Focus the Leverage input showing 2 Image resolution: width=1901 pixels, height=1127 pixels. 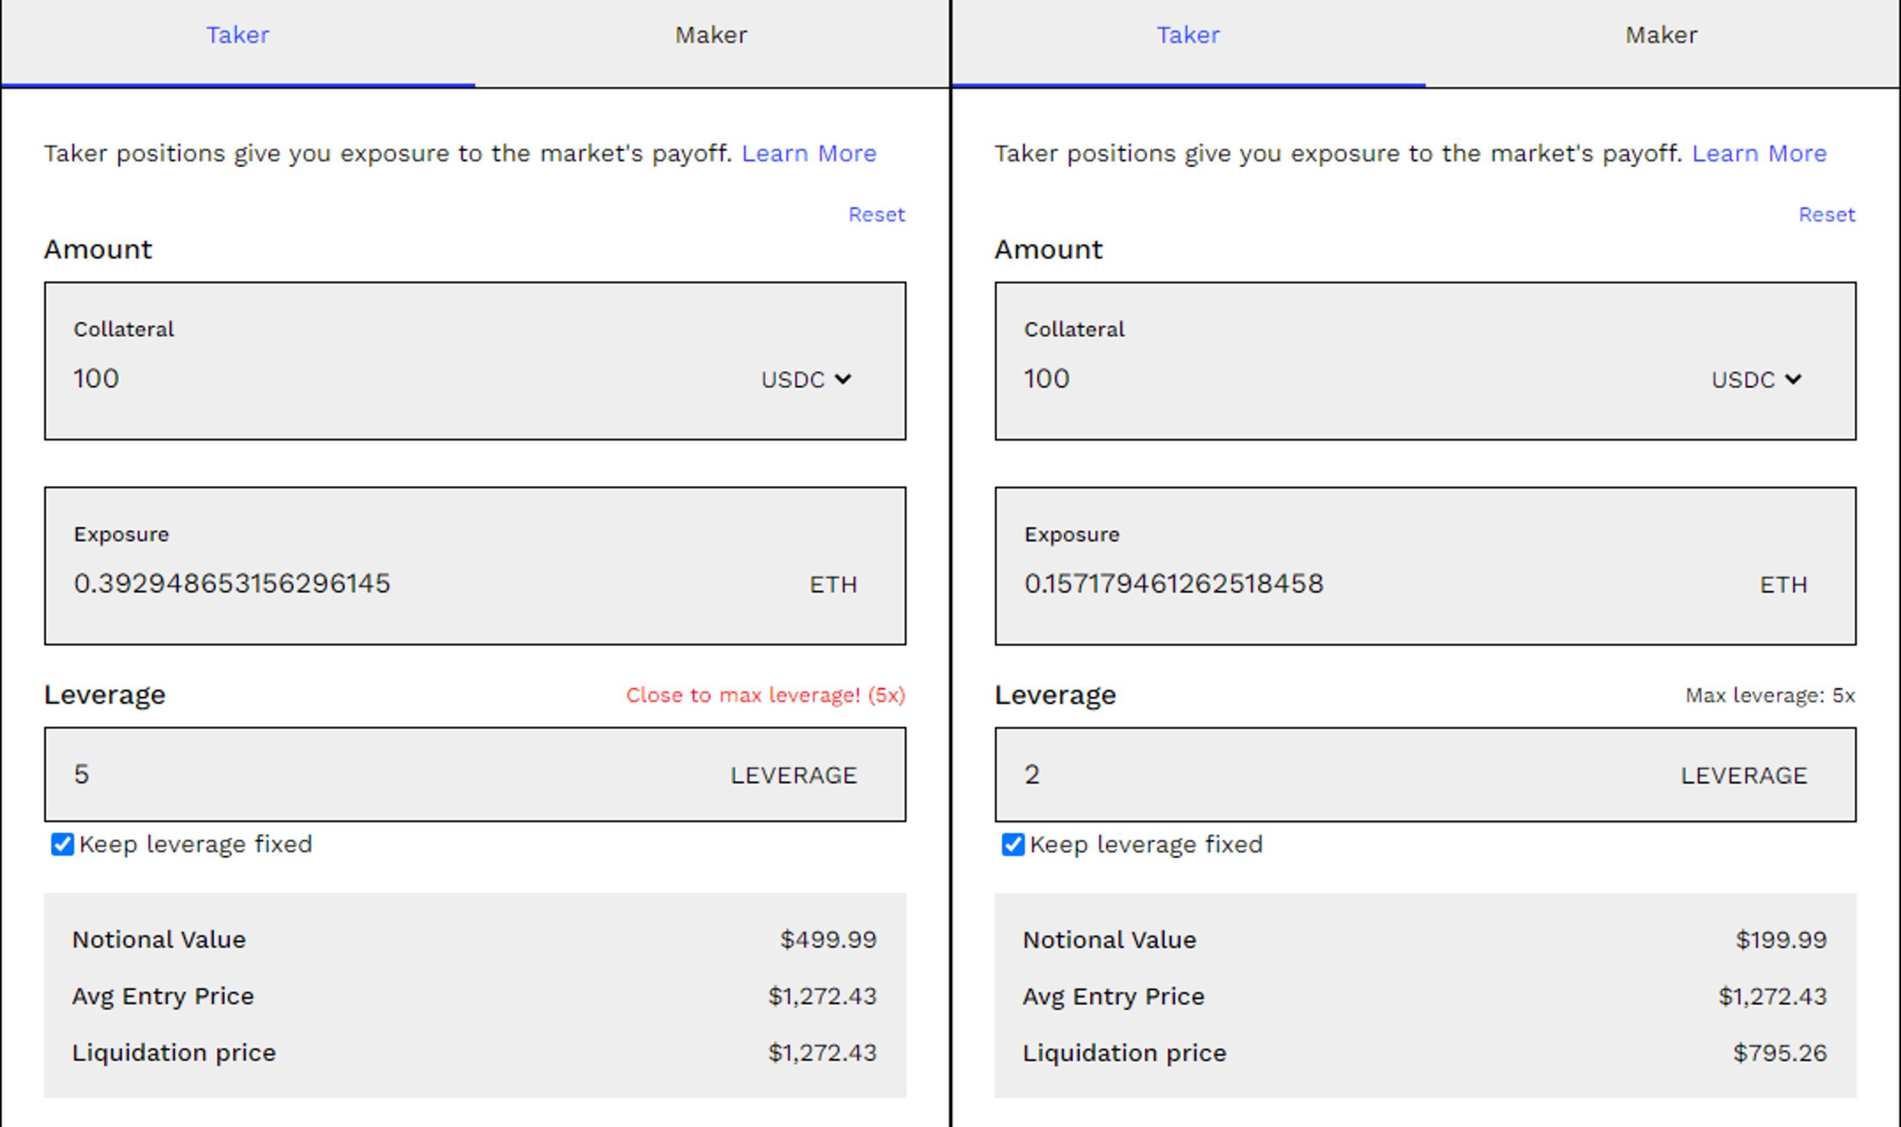(x=1329, y=775)
